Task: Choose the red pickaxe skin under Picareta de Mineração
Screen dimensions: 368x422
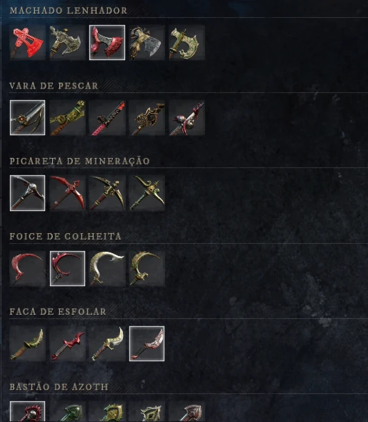Action: click(67, 193)
